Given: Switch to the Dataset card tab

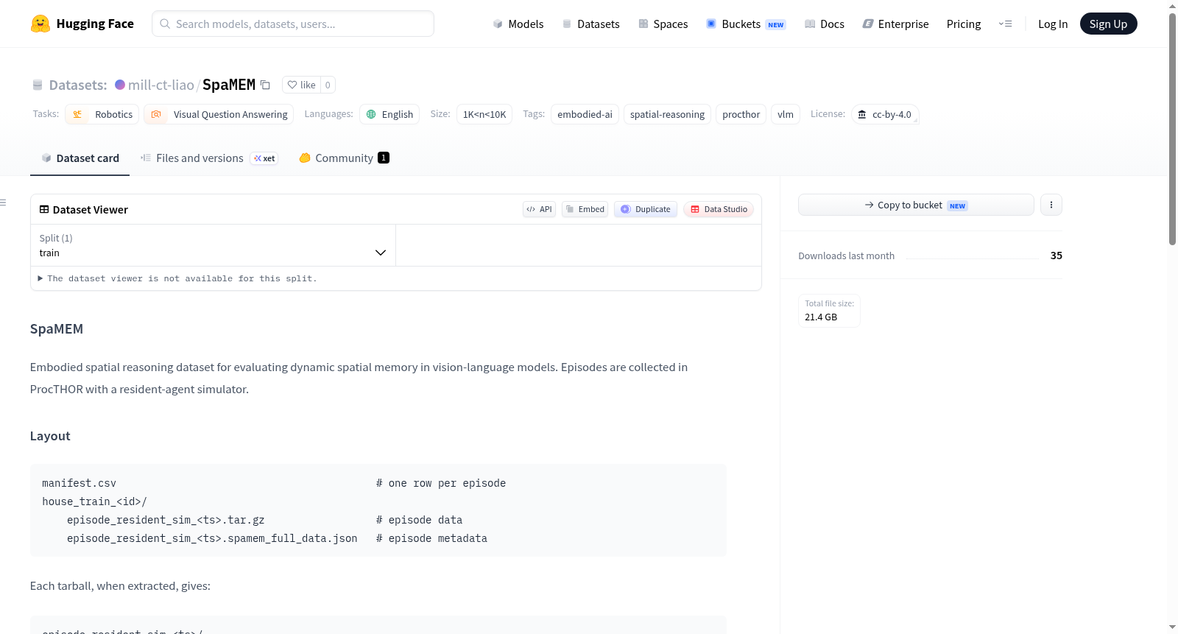Looking at the screenshot, I should pyautogui.click(x=80, y=158).
